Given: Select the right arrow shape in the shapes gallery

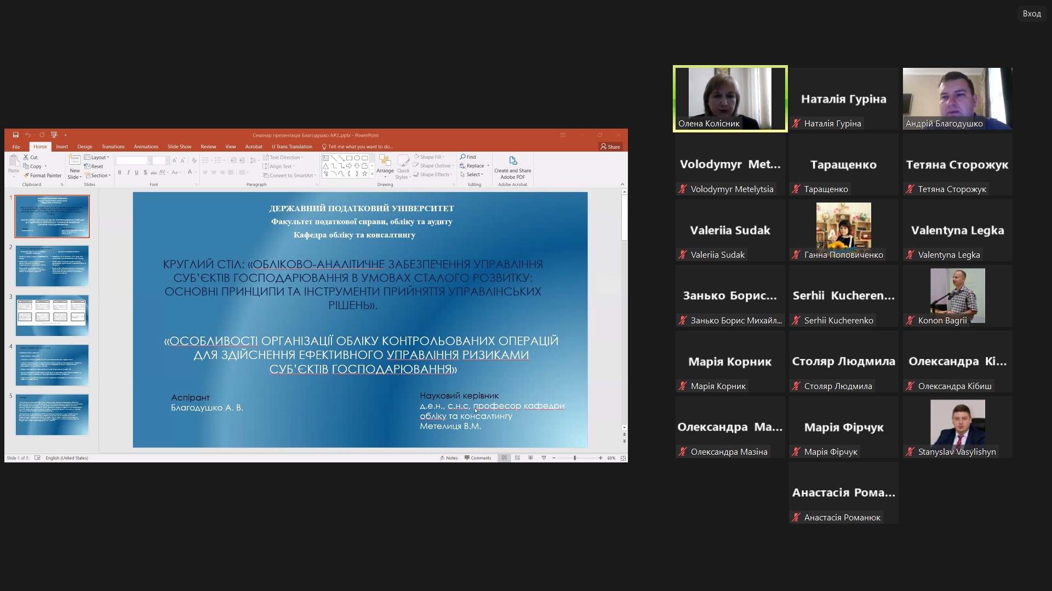Looking at the screenshot, I should 349,165.
